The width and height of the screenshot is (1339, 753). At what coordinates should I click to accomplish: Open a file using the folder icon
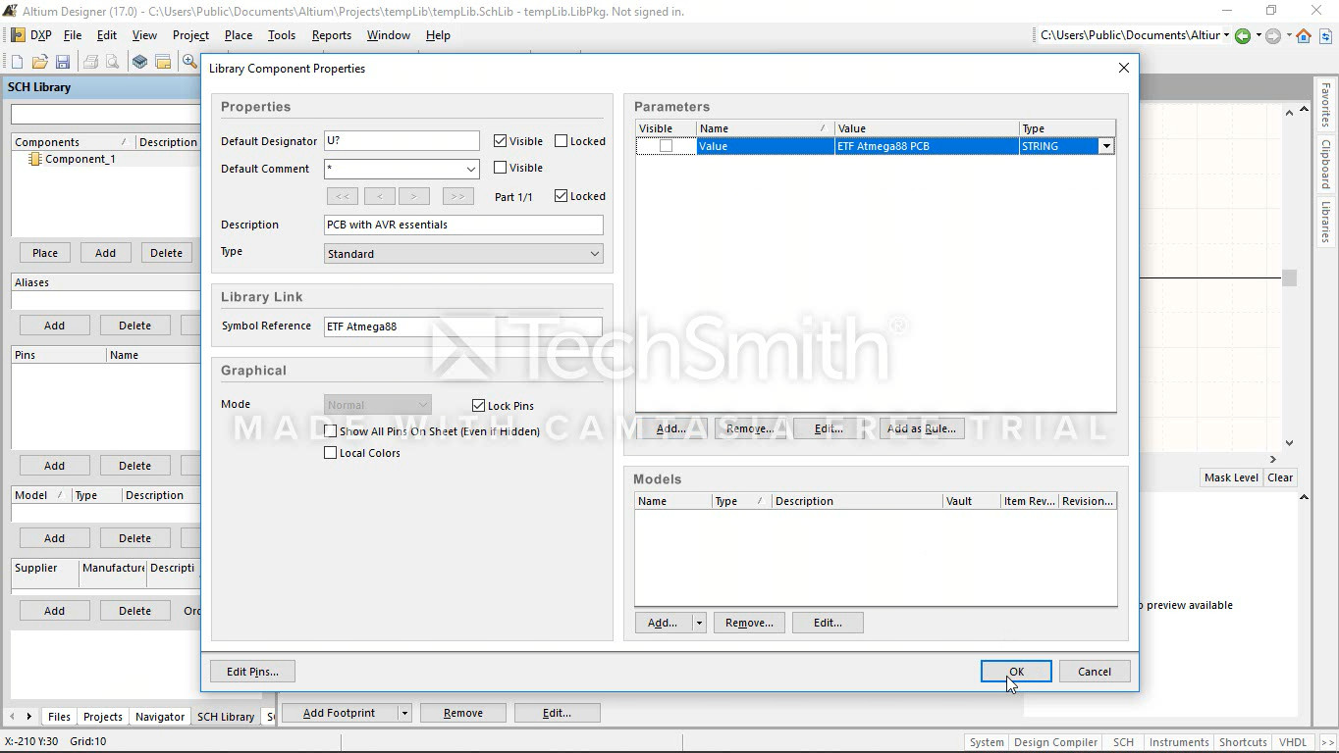39,62
